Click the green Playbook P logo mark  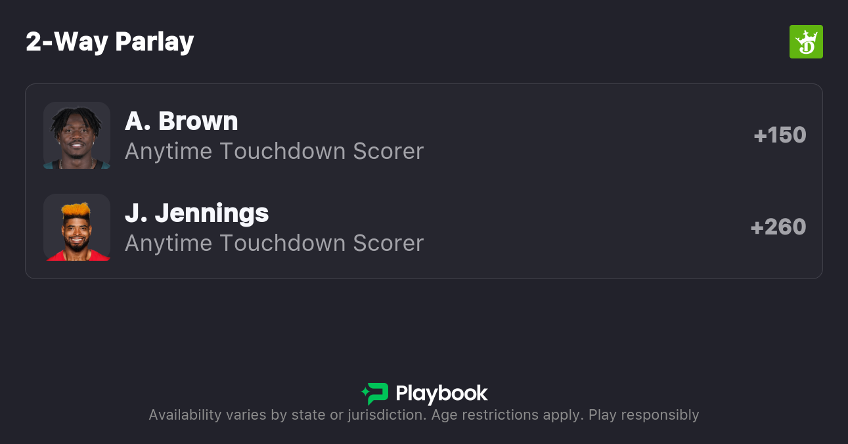coord(378,393)
